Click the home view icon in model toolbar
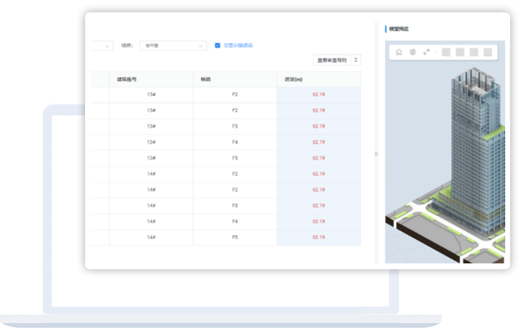 point(399,52)
